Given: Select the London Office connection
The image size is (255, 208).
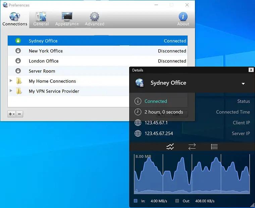Looking at the screenshot, I should [x=44, y=61].
